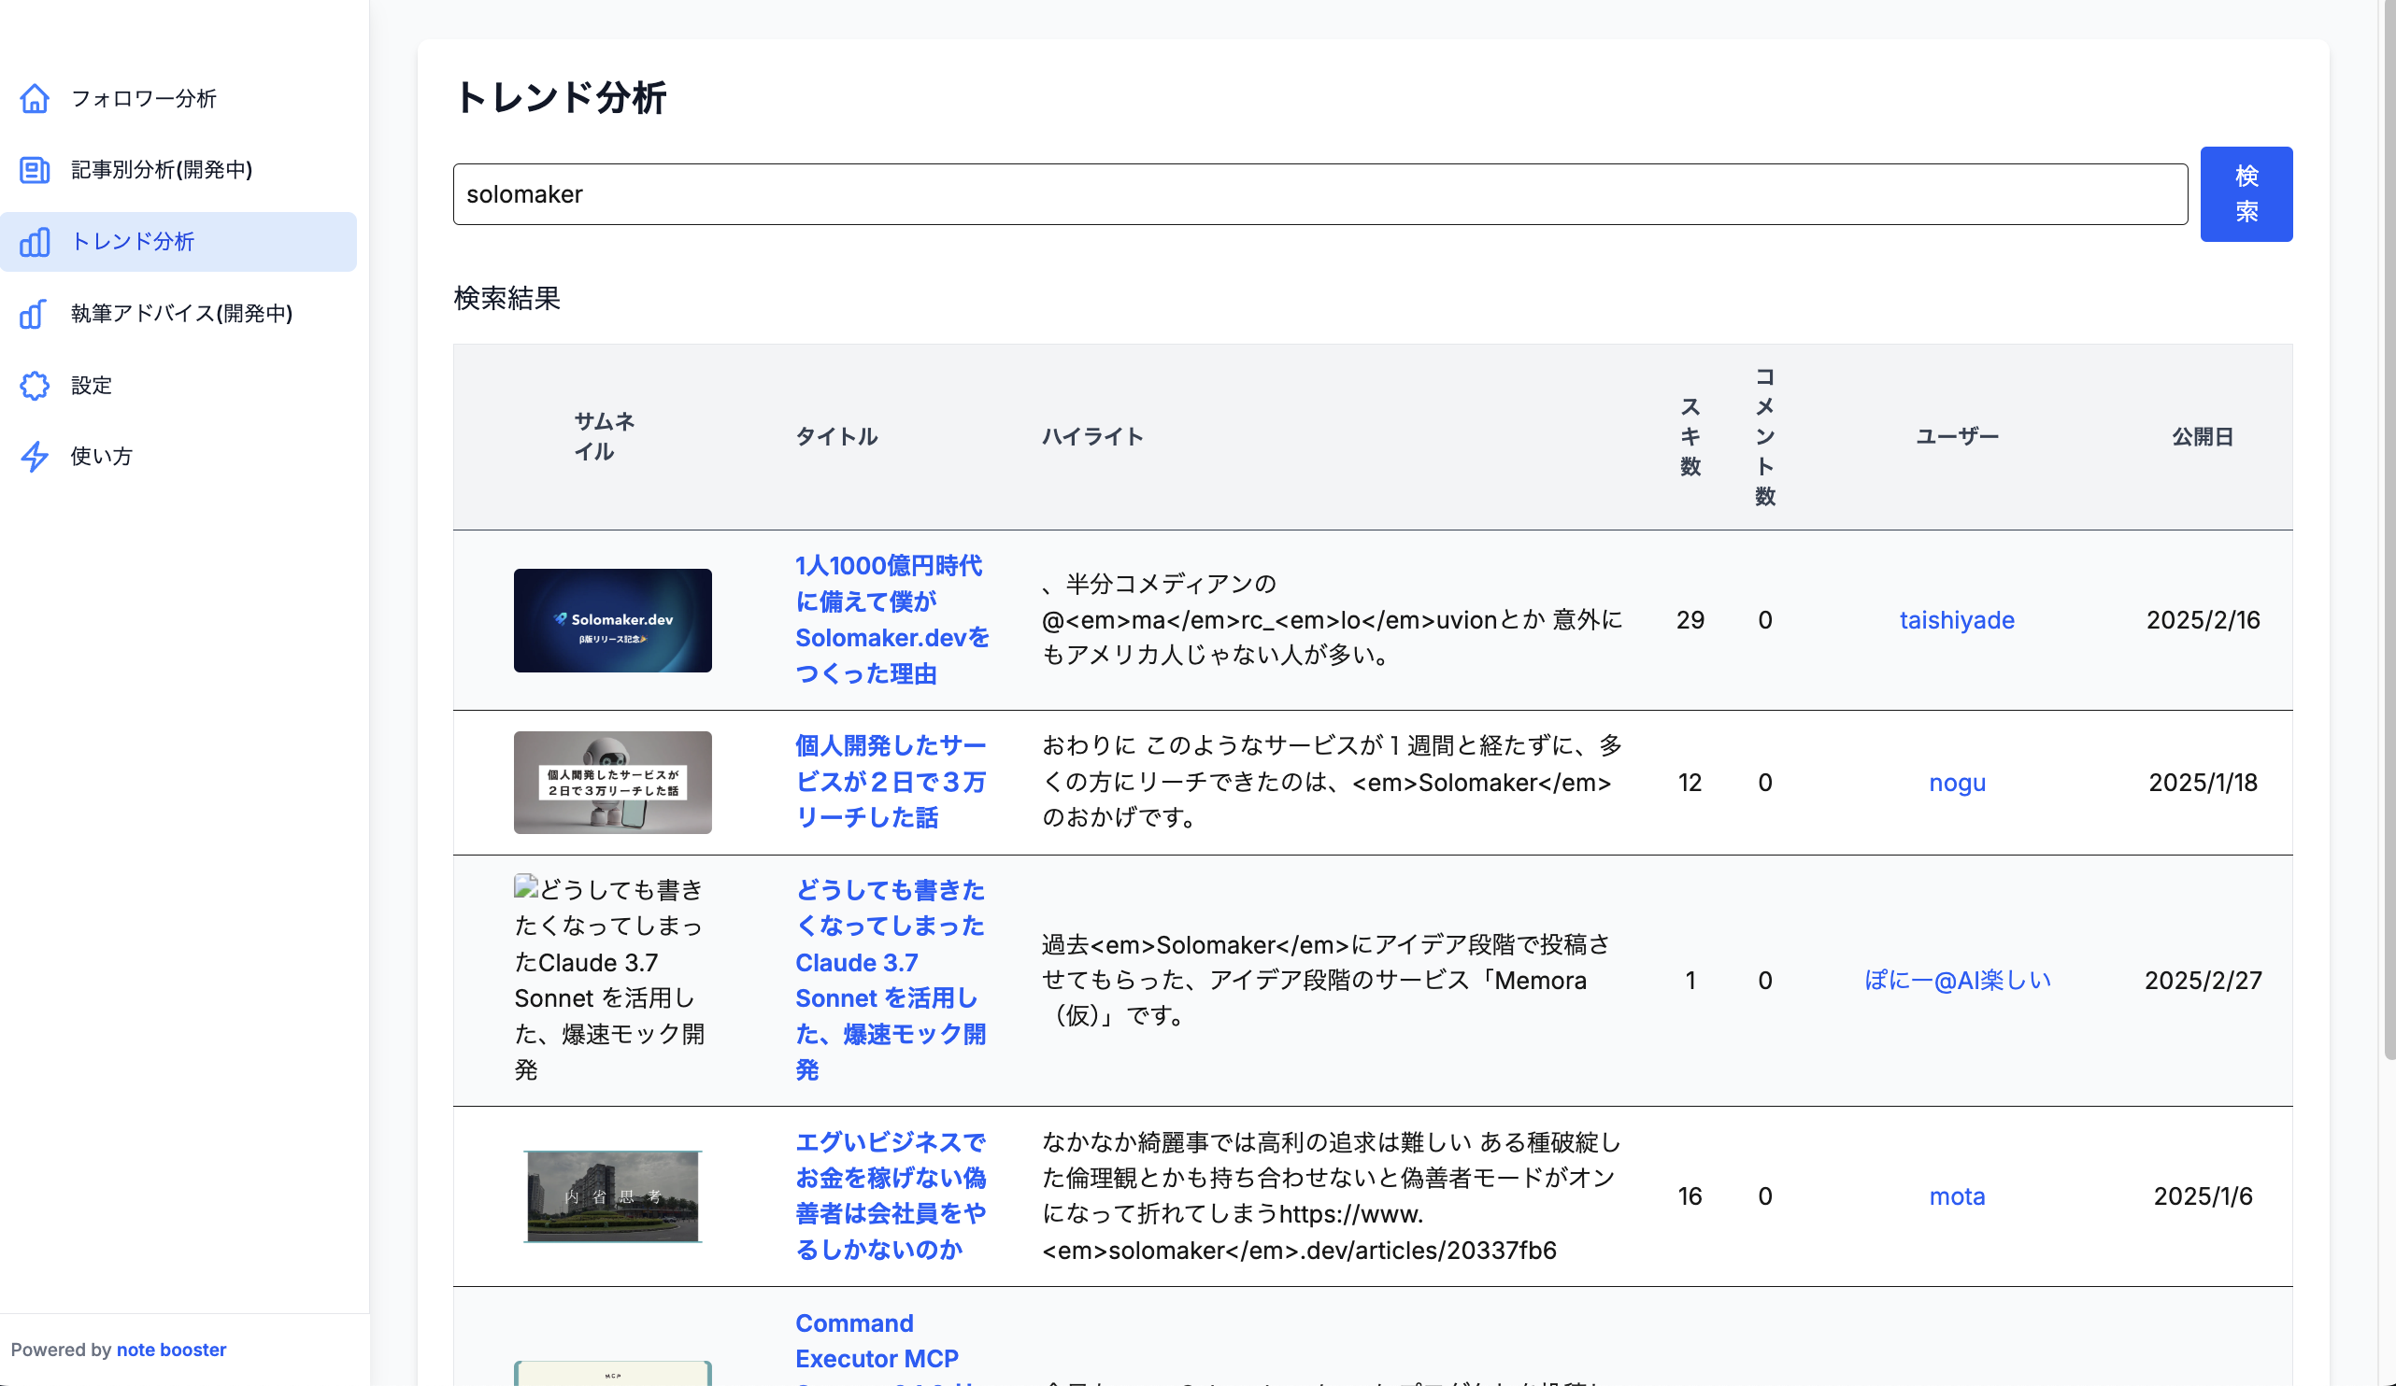Image resolution: width=2396 pixels, height=1386 pixels.
Task: Open the エグいビジネス article title link
Action: [x=890, y=1195]
